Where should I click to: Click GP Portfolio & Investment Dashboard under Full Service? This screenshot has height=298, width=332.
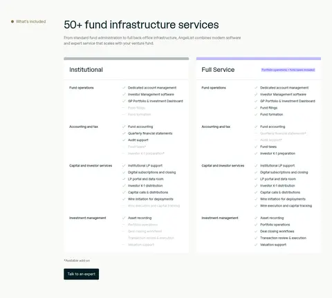pyautogui.click(x=288, y=101)
